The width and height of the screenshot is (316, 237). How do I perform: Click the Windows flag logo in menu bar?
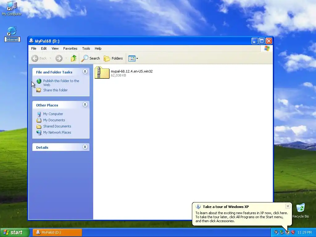pyautogui.click(x=267, y=48)
